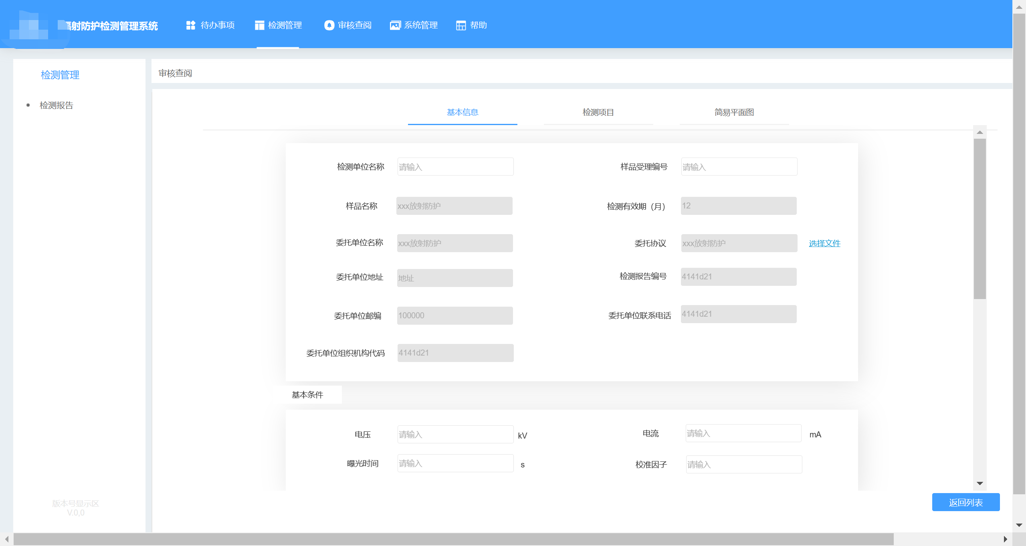Focus the 校准因子 input field
This screenshot has width=1026, height=546.
(x=744, y=464)
